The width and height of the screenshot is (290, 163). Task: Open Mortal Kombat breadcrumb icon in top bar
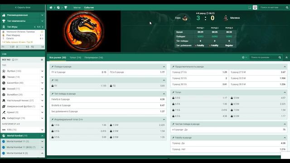coord(58,8)
